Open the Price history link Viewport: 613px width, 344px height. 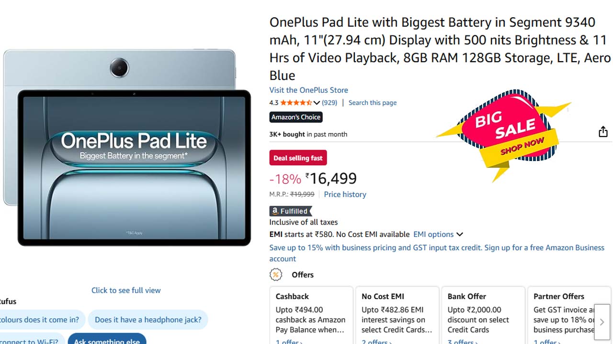pos(345,194)
